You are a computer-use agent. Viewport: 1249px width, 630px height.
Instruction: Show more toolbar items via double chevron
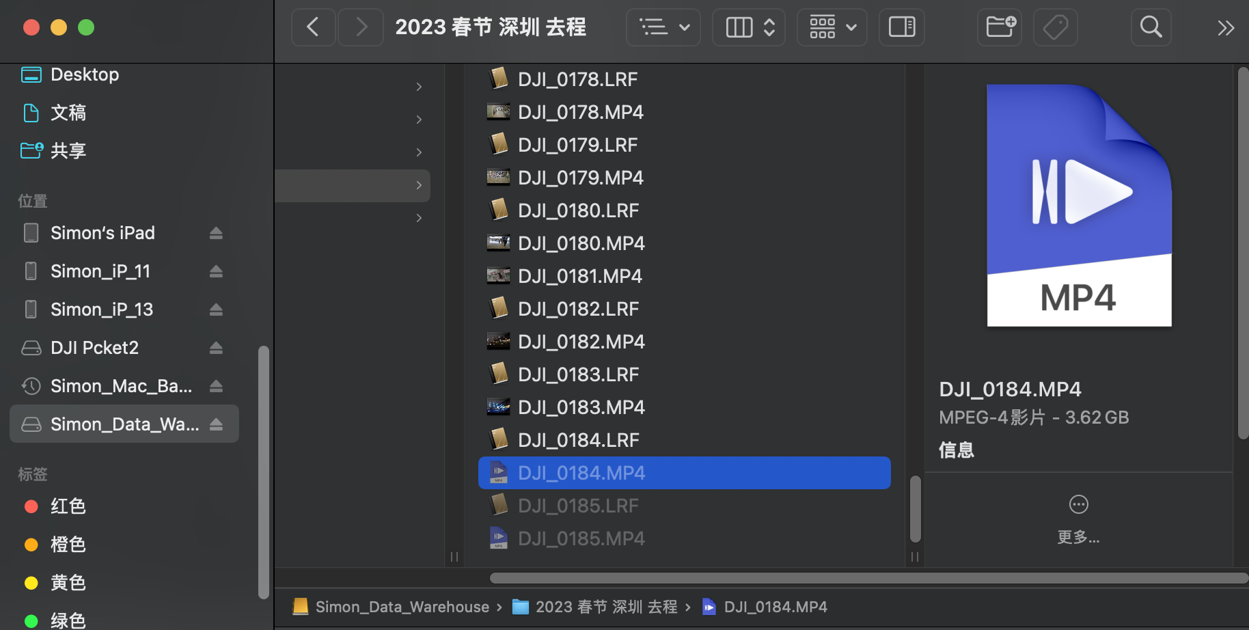pos(1226,28)
